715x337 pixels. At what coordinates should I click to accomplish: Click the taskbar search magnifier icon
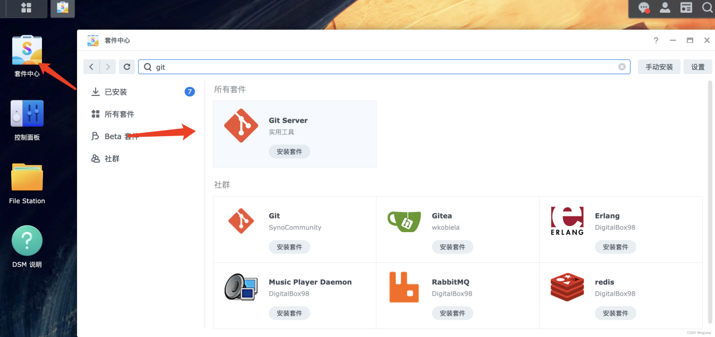[707, 8]
